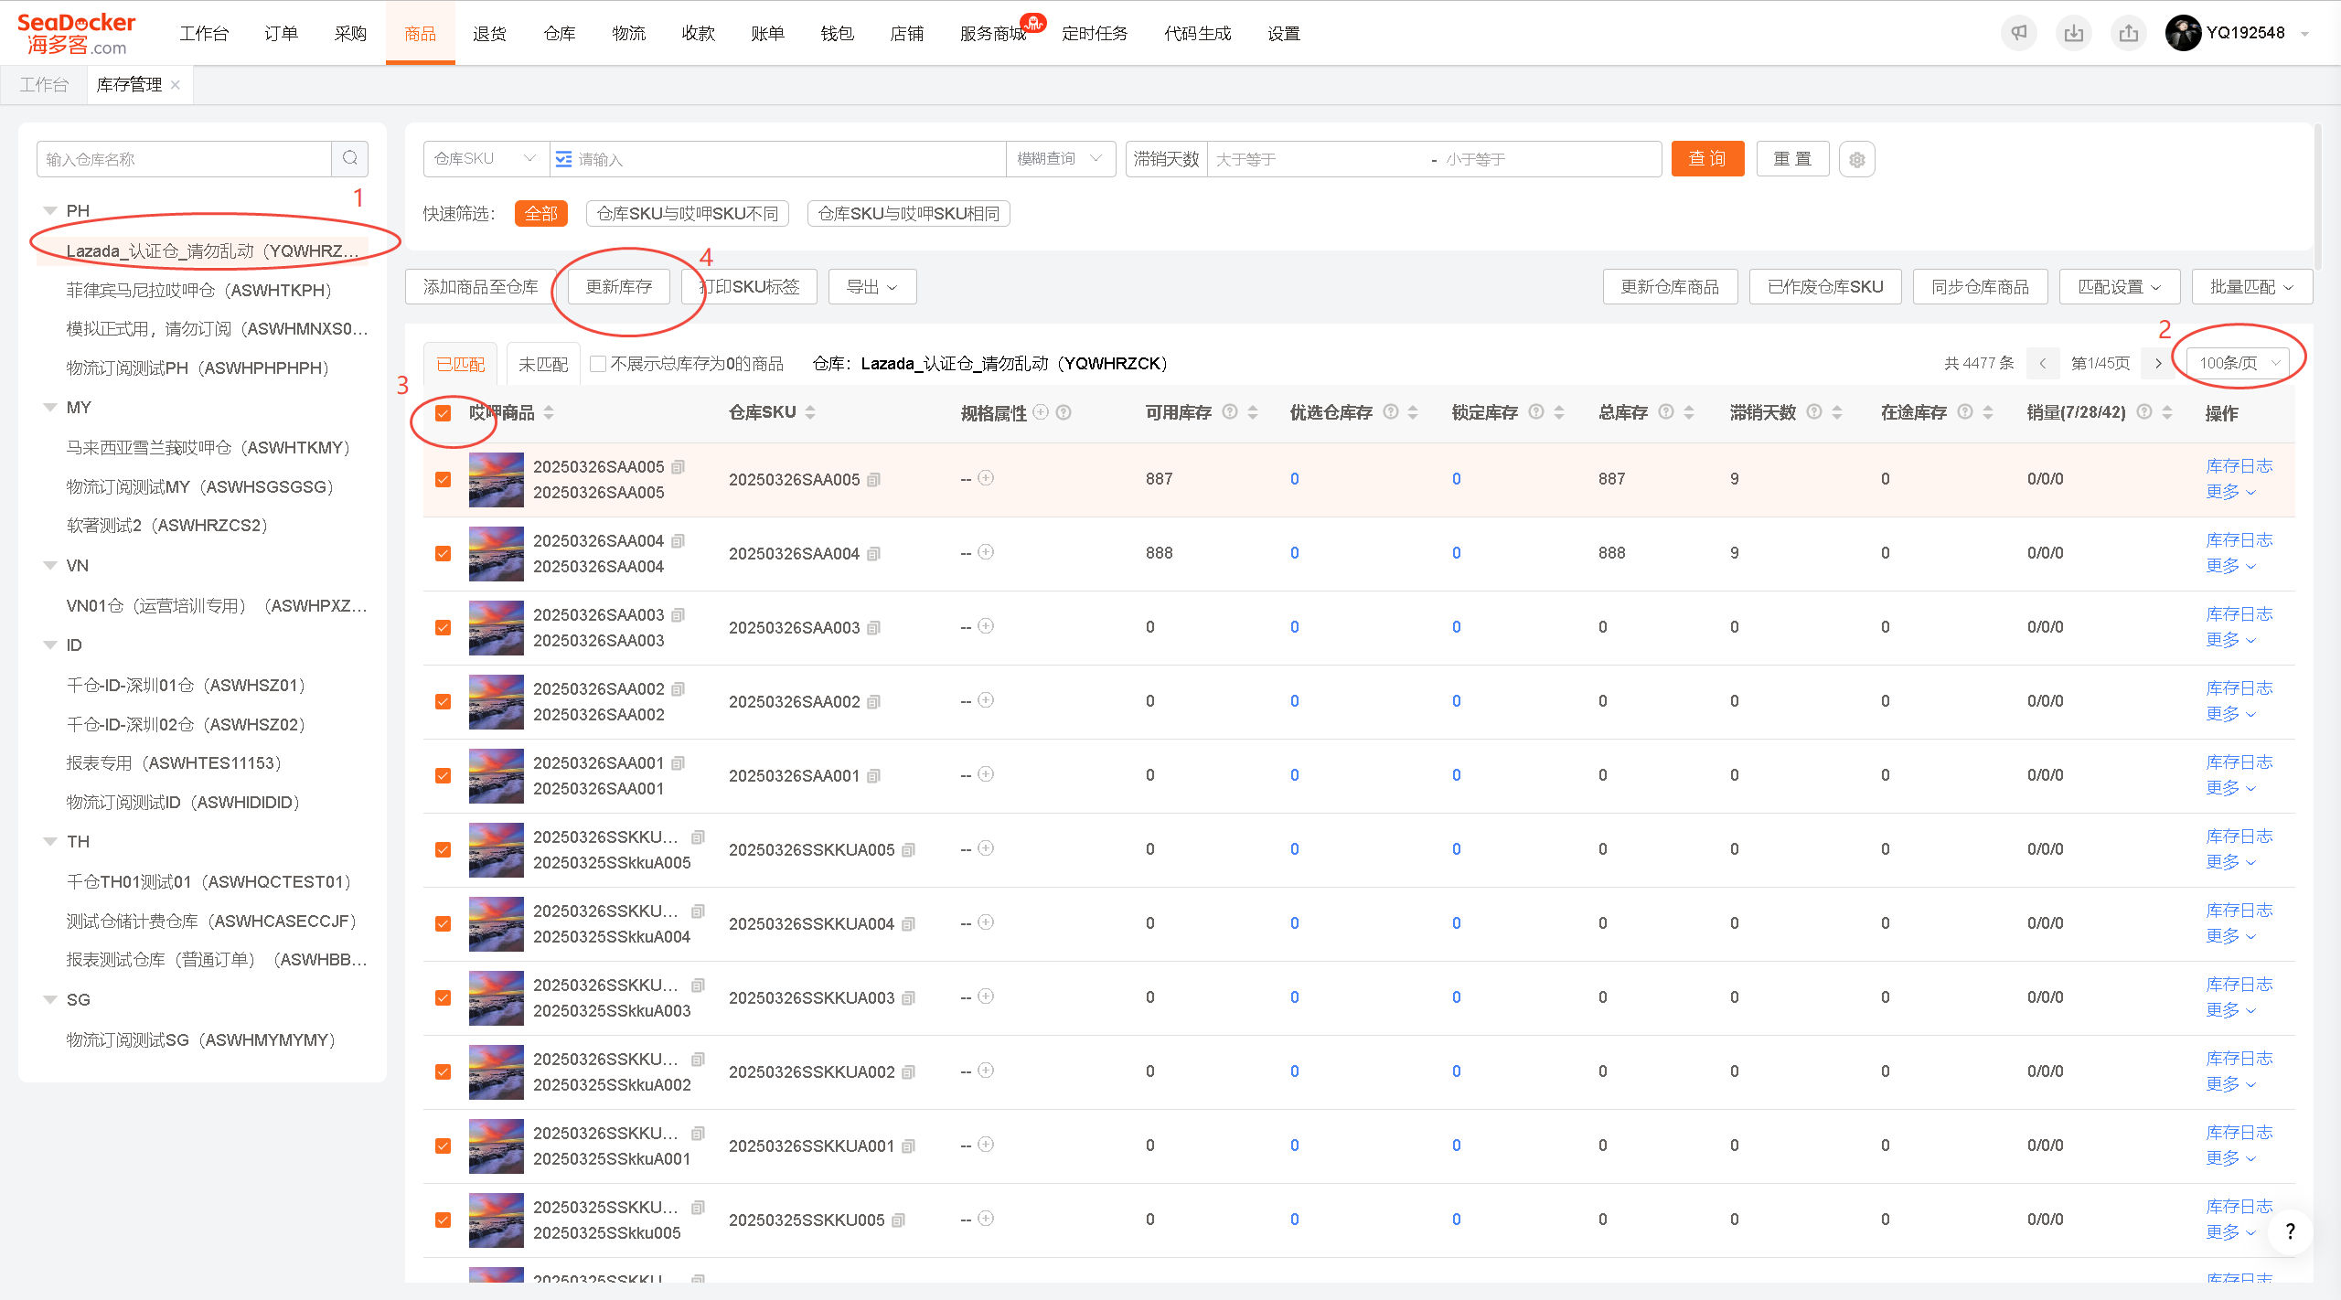Image resolution: width=2341 pixels, height=1300 pixels.
Task: Switch to the 工作台 page tab
Action: [x=44, y=85]
